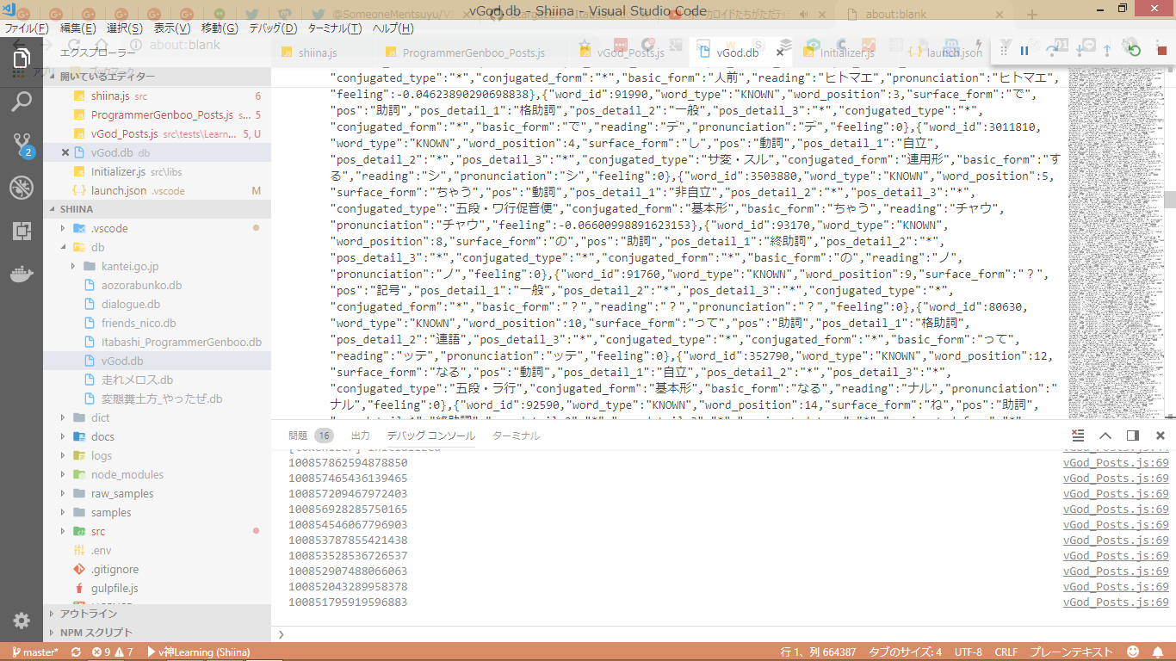
Task: Click the green Restart debug button
Action: coord(1135,52)
